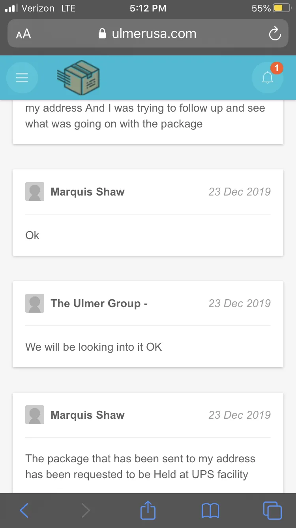Open the hamburger menu button
296x528 pixels.
[22, 78]
